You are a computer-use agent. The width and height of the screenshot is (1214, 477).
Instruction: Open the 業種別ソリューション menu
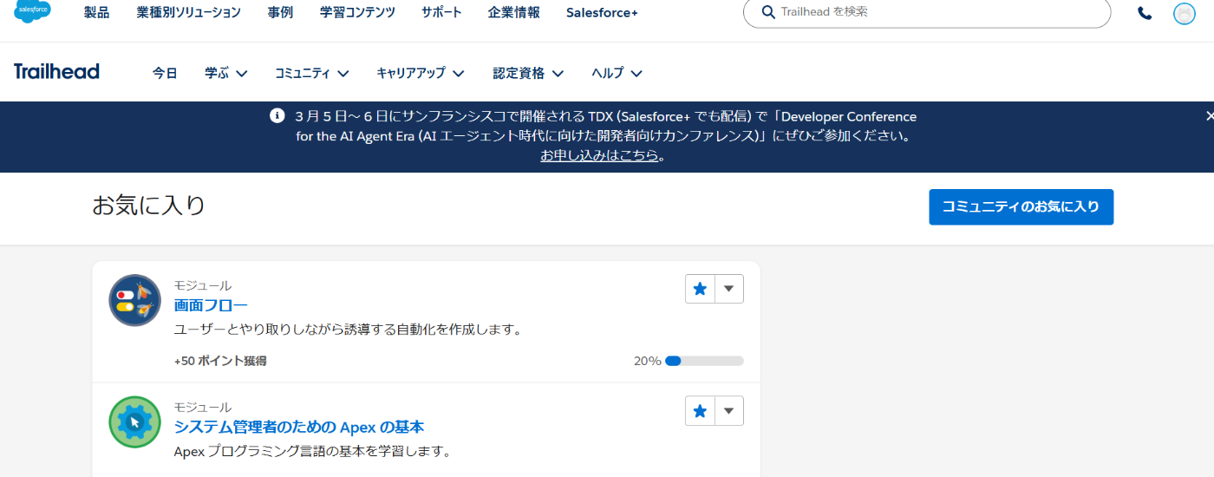click(189, 12)
